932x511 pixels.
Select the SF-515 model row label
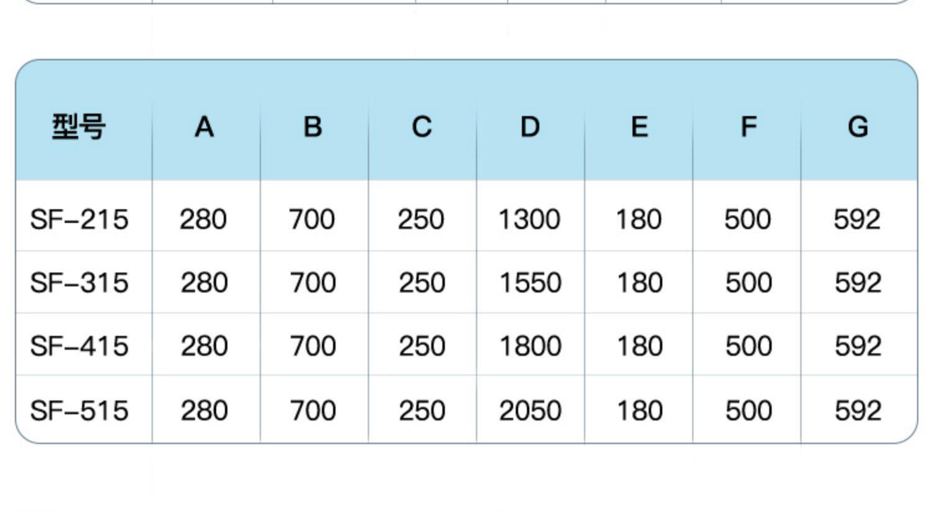click(80, 411)
